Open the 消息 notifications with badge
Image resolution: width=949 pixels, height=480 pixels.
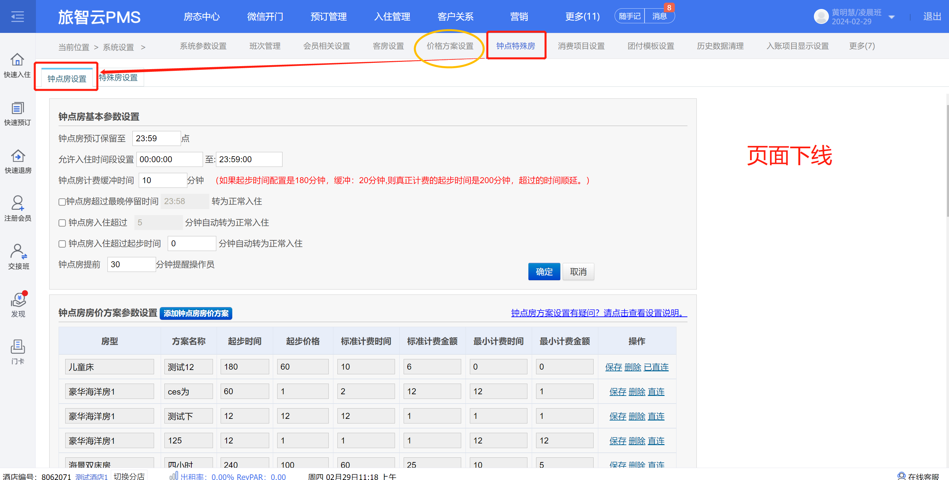660,16
